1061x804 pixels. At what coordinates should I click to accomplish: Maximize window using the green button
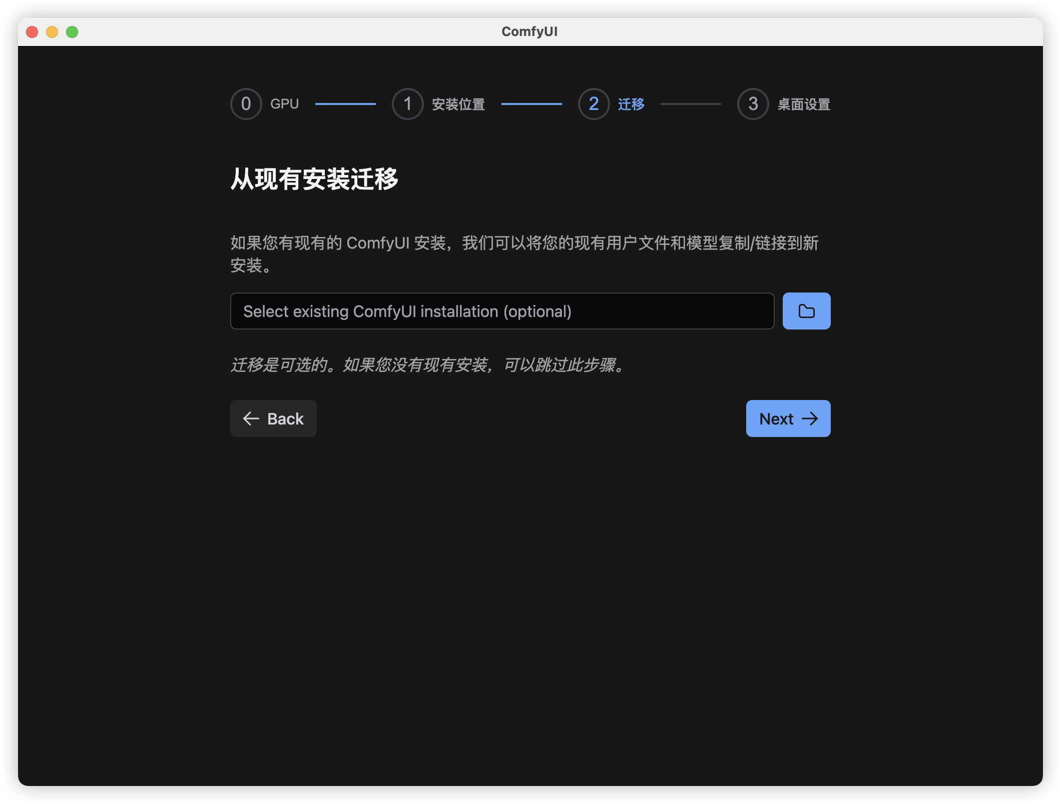[x=72, y=32]
